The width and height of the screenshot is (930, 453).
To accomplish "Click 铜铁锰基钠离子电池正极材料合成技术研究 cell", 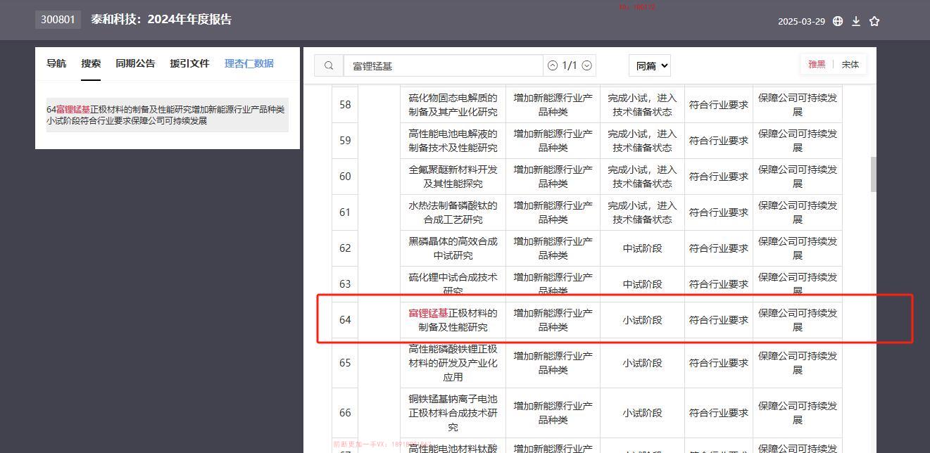I will coord(453,412).
